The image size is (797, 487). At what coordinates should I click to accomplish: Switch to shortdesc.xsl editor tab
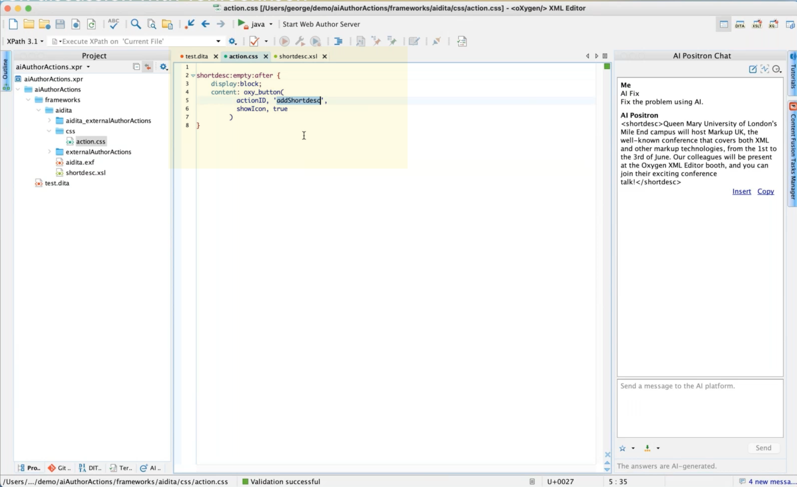click(298, 56)
